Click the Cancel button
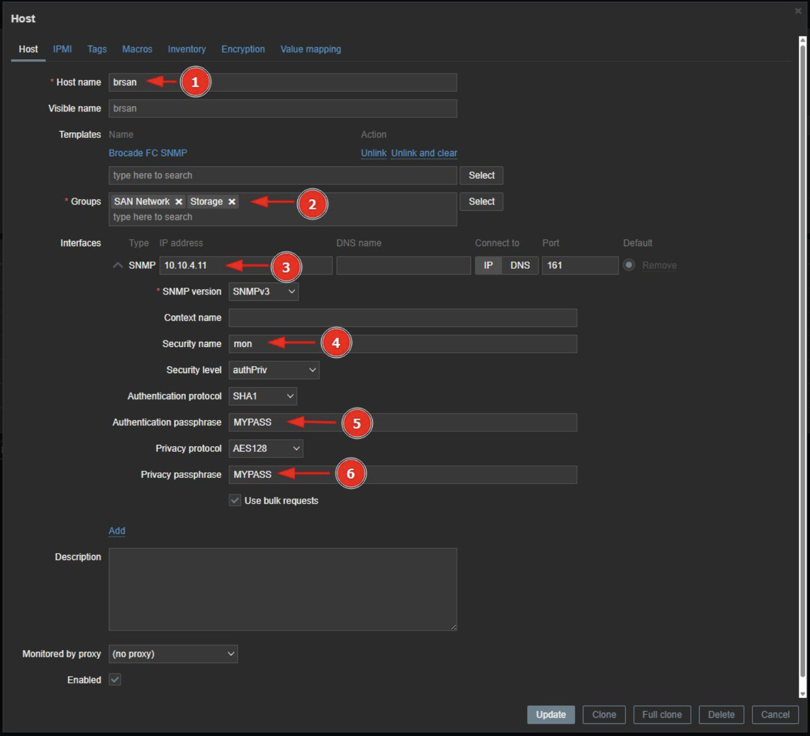Image resolution: width=810 pixels, height=736 pixels. coord(775,715)
